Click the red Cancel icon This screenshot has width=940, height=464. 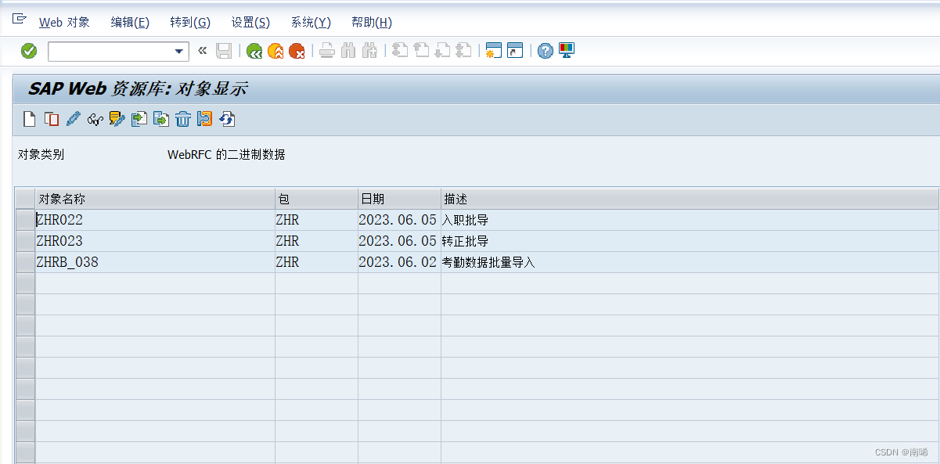tap(297, 52)
